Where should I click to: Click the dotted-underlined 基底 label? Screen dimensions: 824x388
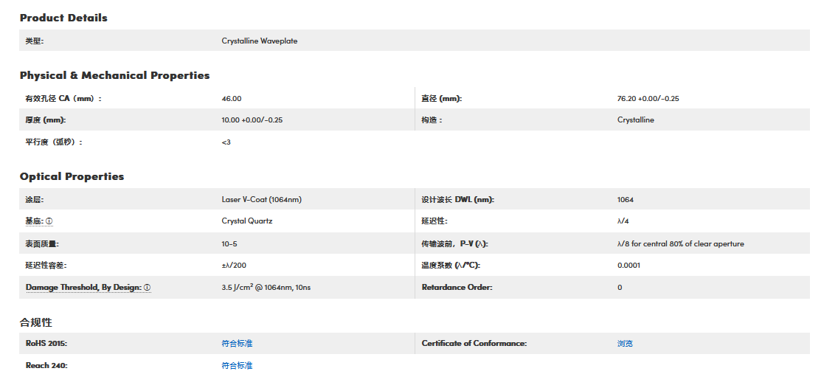[34, 221]
